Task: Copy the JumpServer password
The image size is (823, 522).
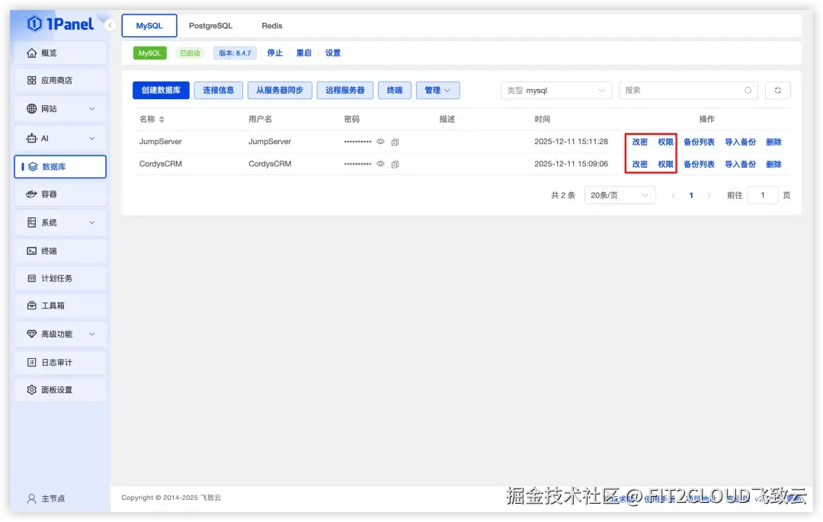Action: click(395, 143)
